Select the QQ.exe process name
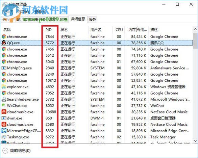This screenshot has height=158, width=198. (x=13, y=43)
